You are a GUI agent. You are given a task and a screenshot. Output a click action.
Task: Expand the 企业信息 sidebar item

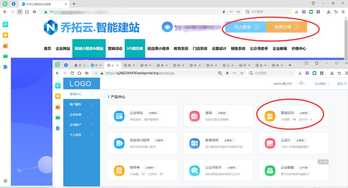[x=82, y=114]
